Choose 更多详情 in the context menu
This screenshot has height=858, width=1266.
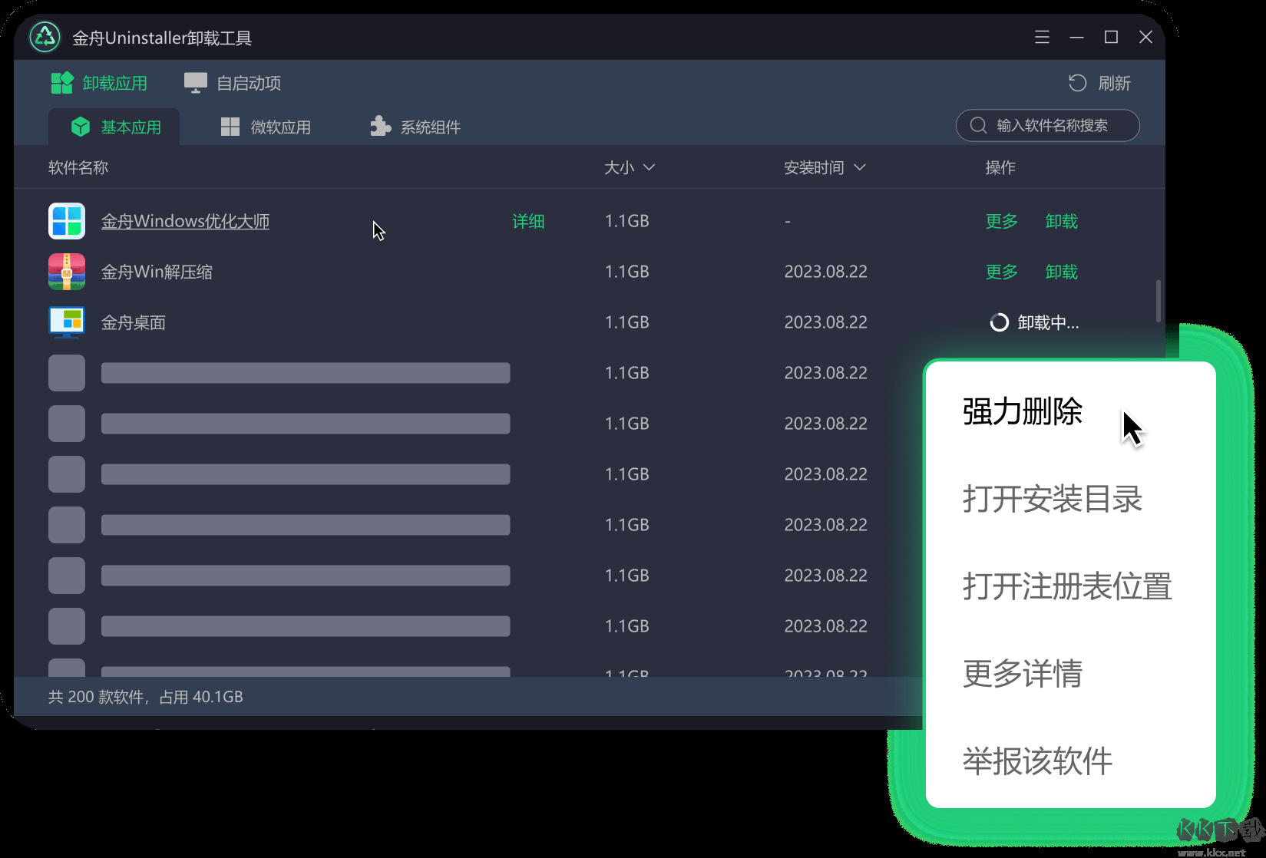(x=1022, y=674)
